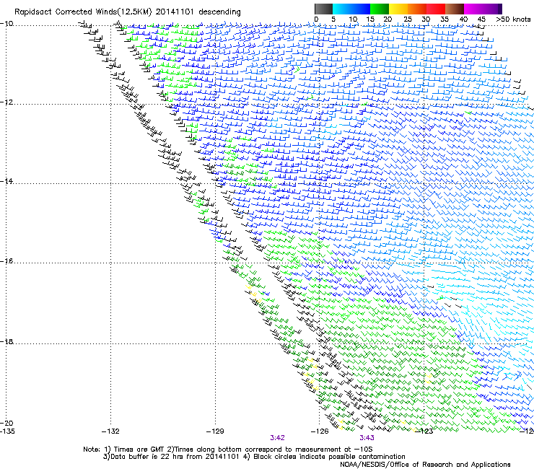
Task: Click the '25' legend scale label
Action: (x=408, y=19)
